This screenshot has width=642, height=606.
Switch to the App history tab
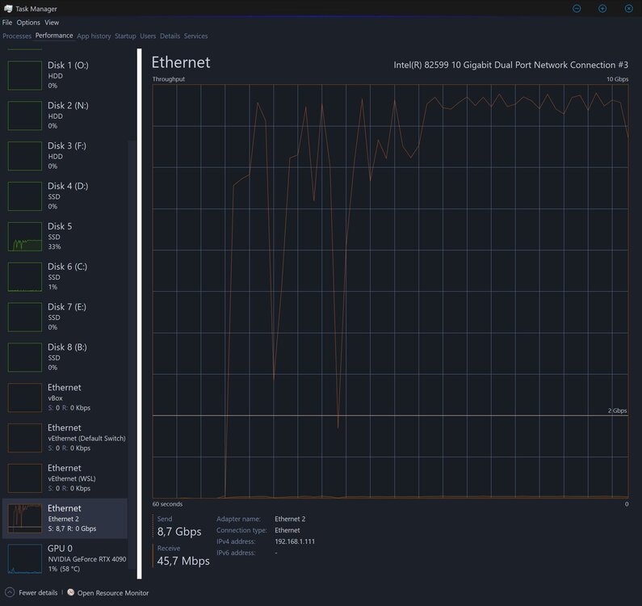click(x=94, y=36)
